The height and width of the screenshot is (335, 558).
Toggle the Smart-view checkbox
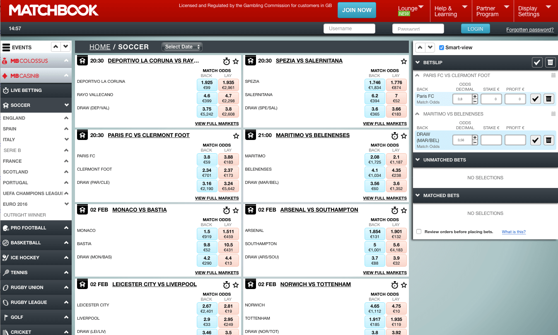click(442, 48)
